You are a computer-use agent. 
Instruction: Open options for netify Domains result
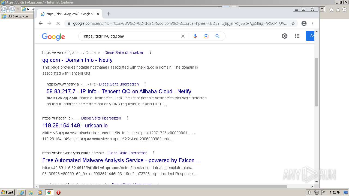(x=151, y=53)
